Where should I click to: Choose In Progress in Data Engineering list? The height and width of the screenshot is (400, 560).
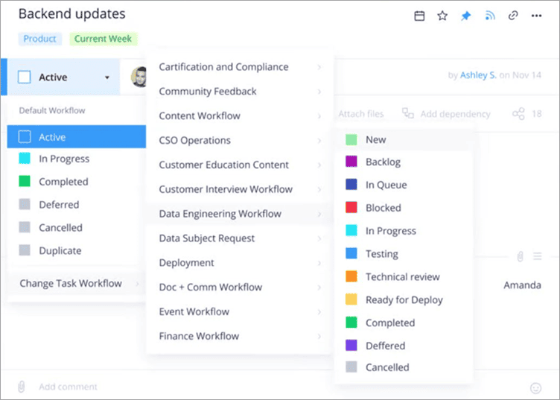(404, 231)
